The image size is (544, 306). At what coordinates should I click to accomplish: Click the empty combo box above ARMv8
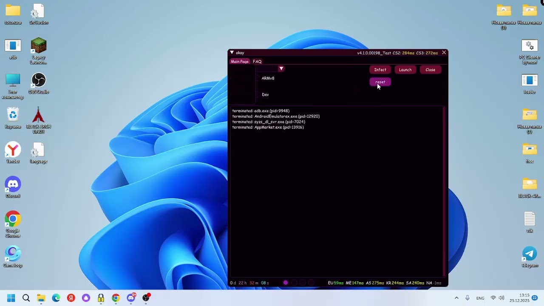[267, 69]
